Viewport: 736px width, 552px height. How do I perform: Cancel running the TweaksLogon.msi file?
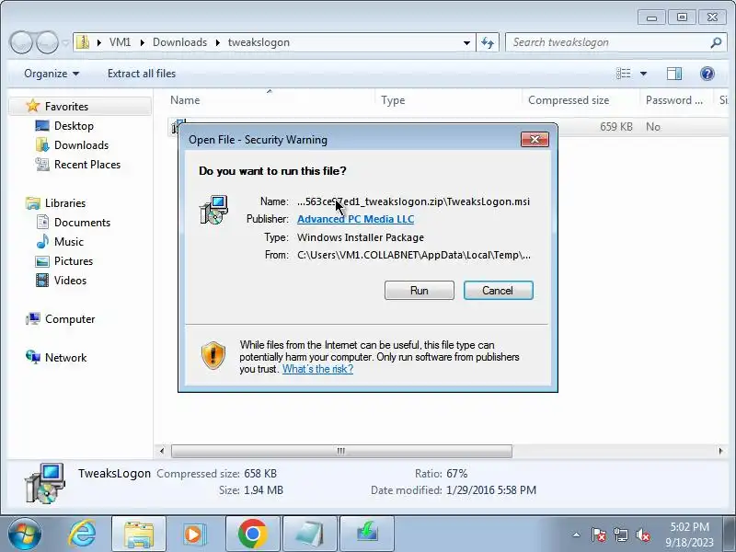tap(498, 290)
